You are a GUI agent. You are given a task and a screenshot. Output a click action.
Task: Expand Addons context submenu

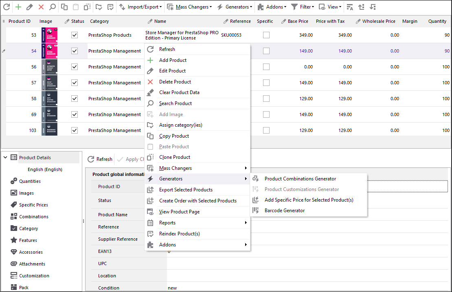[x=198, y=245]
